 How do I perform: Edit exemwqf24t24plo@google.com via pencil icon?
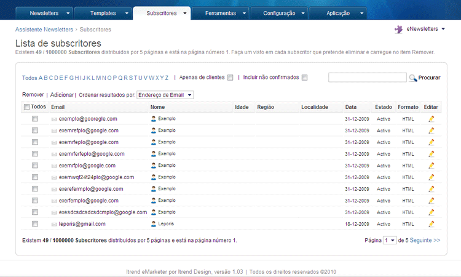[431, 177]
